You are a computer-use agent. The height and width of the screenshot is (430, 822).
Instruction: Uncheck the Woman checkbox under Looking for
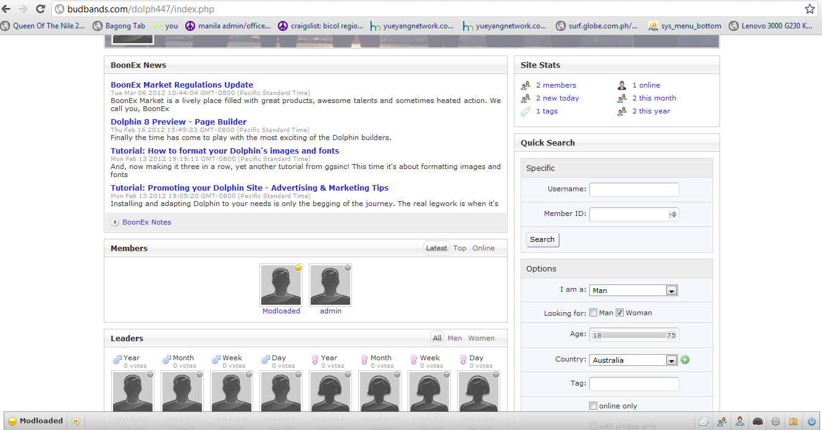click(x=620, y=313)
